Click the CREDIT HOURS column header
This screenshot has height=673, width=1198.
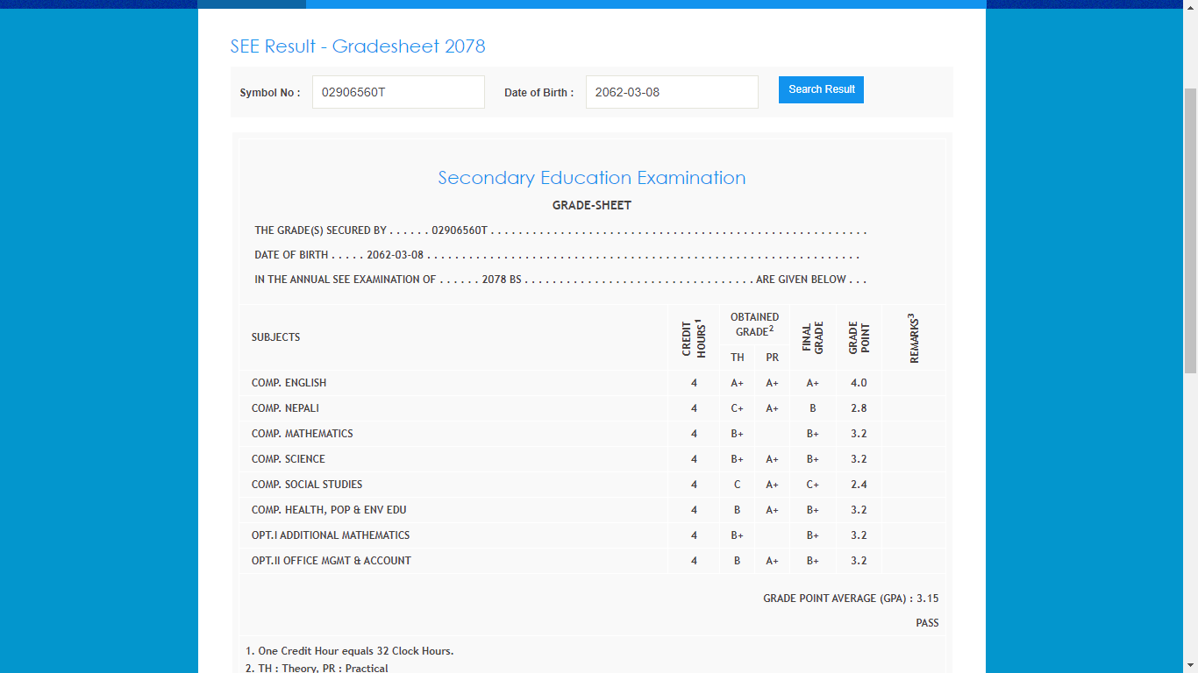(x=694, y=337)
